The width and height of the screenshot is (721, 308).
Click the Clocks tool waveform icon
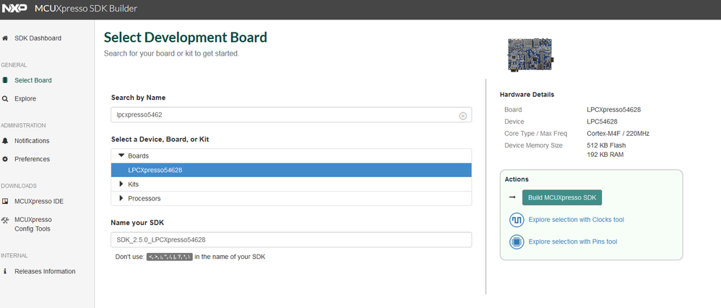click(517, 219)
